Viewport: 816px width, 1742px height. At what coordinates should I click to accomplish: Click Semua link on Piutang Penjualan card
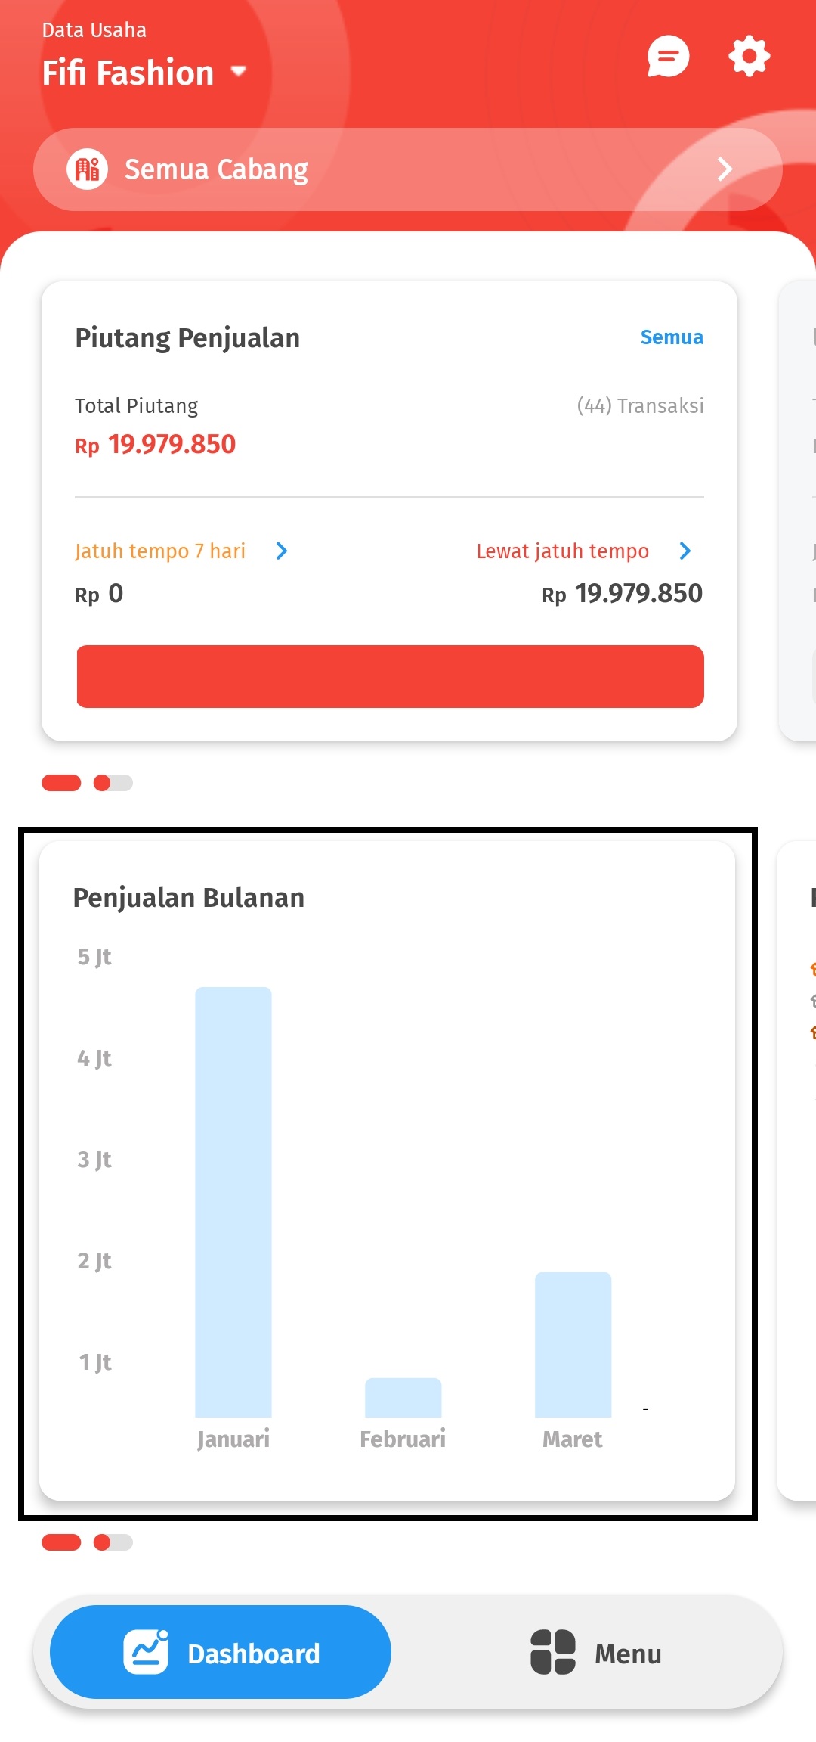(x=671, y=337)
